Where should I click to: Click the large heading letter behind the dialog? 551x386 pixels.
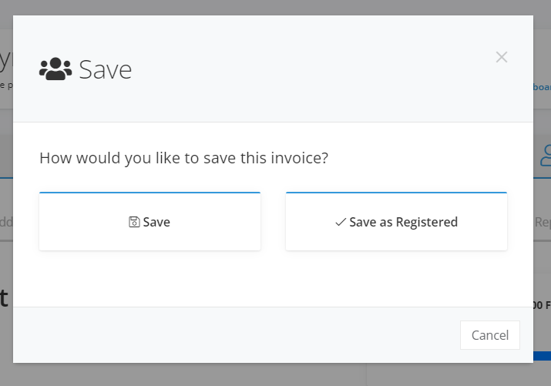(x=4, y=298)
